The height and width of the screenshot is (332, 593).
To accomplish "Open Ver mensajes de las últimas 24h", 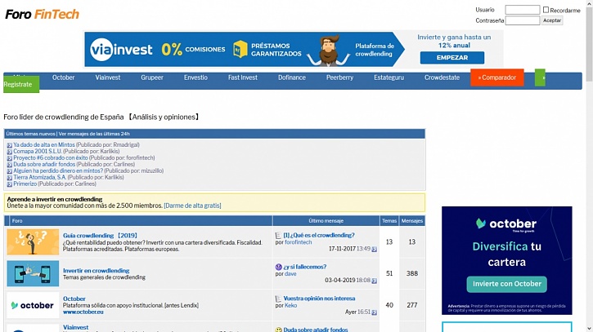I will [x=94, y=134].
